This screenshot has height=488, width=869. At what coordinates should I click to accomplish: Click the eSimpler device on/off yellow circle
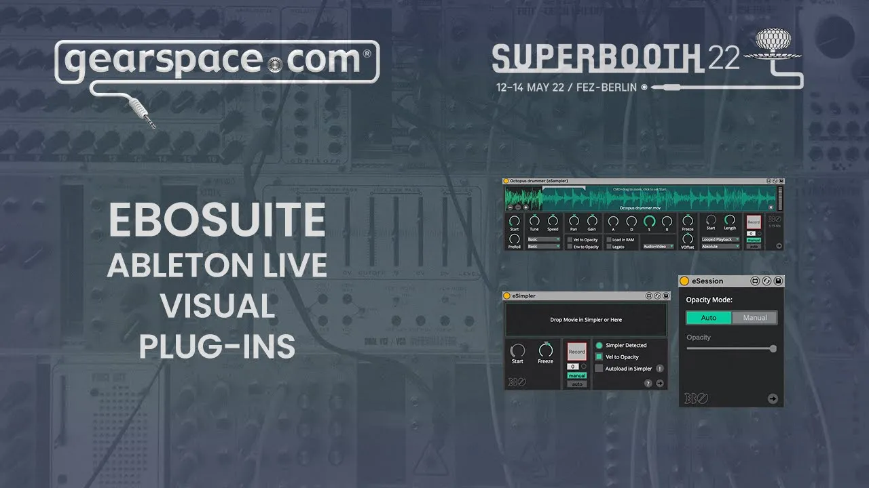pos(506,296)
